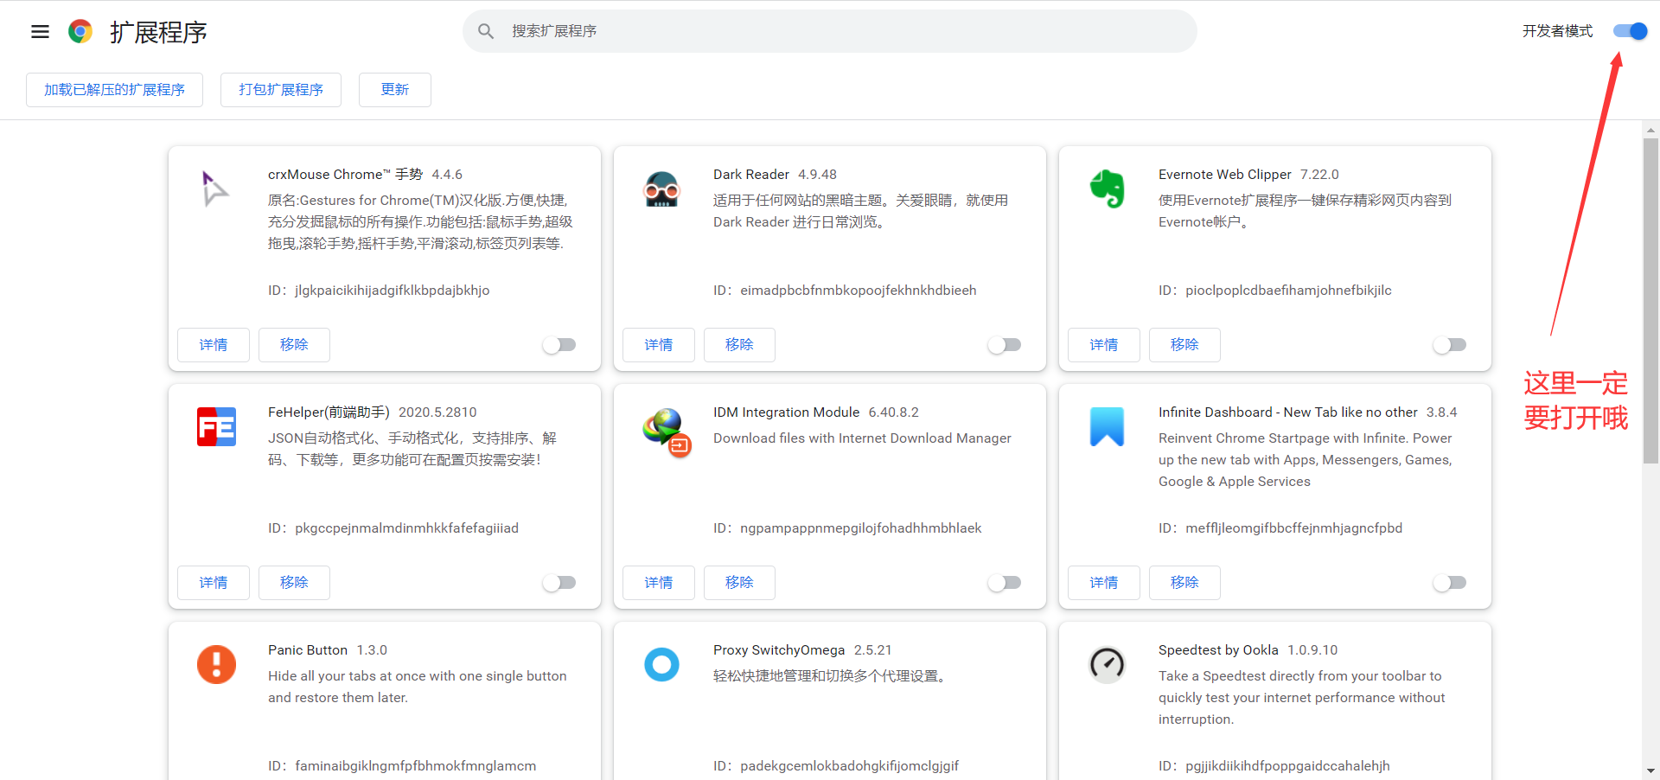The image size is (1660, 780).
Task: Click 移除 for Dark Reader
Action: pyautogui.click(x=739, y=345)
